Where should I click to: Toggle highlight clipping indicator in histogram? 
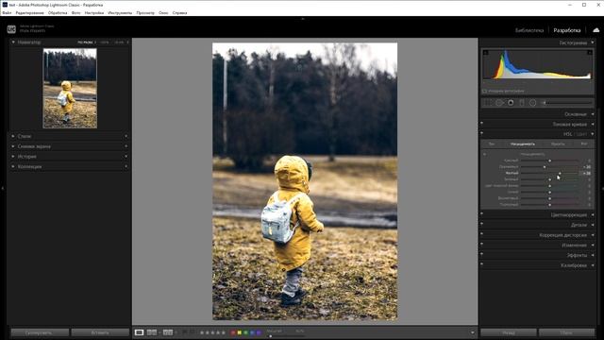(589, 52)
